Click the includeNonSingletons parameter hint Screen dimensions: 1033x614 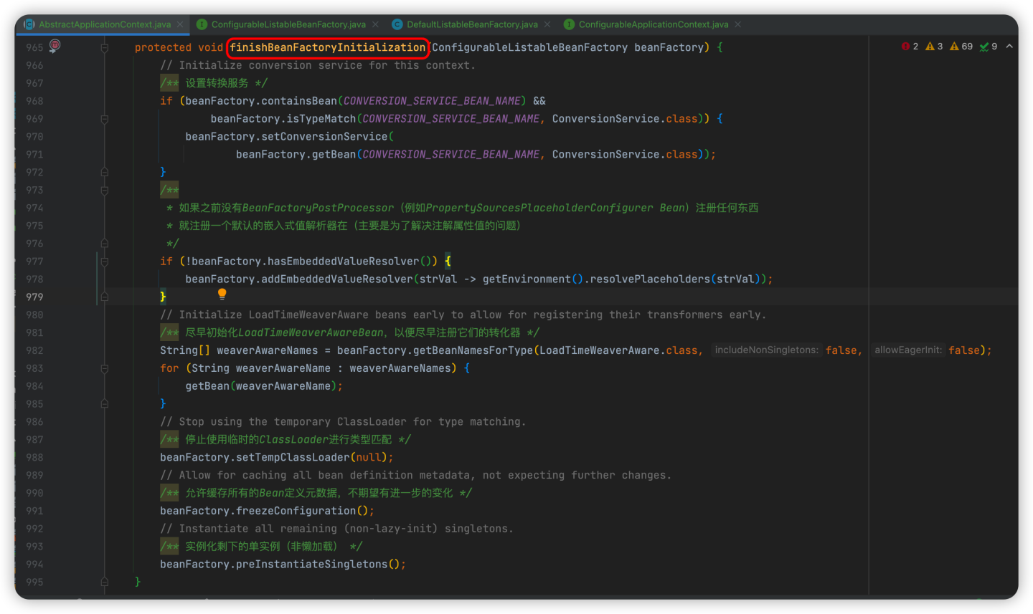coord(766,350)
